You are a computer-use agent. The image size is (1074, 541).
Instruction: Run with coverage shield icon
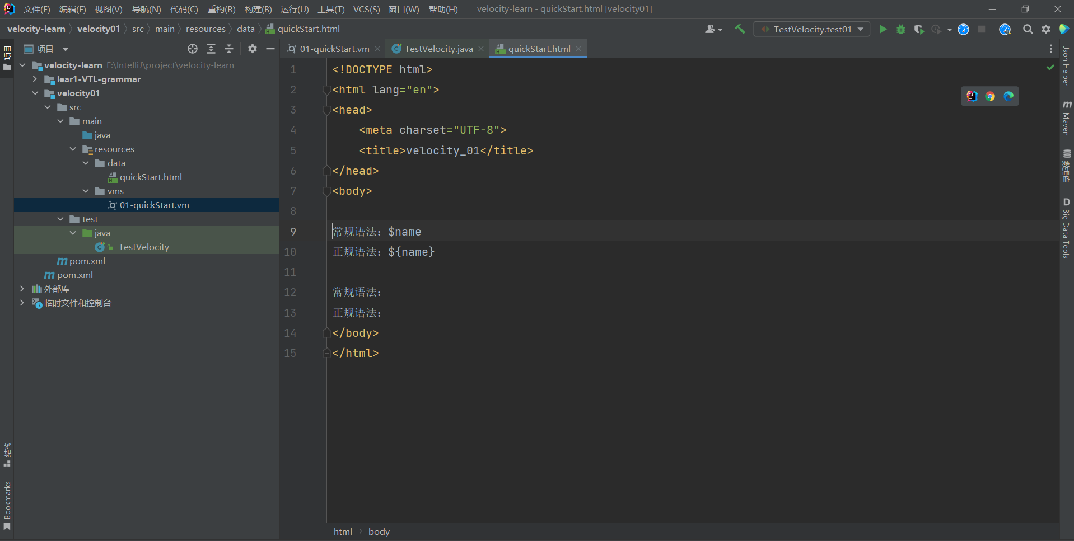[919, 29]
